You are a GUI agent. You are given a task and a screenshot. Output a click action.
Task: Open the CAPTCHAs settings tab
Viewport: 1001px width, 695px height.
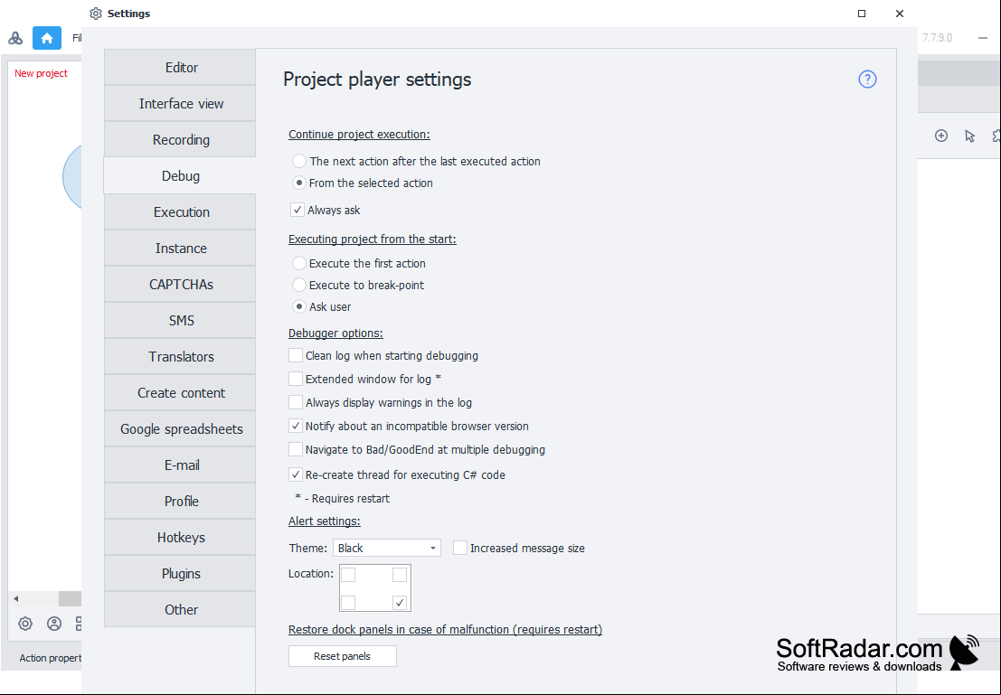tap(181, 284)
